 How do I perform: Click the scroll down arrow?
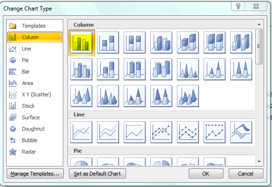[x=259, y=162]
